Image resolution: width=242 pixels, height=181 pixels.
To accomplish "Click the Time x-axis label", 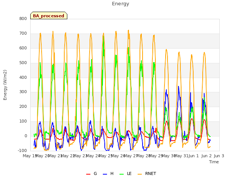I will pyautogui.click(x=214, y=162).
